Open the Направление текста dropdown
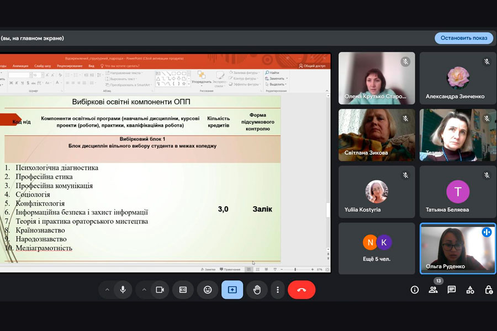This screenshot has width=497, height=331. [124, 73]
